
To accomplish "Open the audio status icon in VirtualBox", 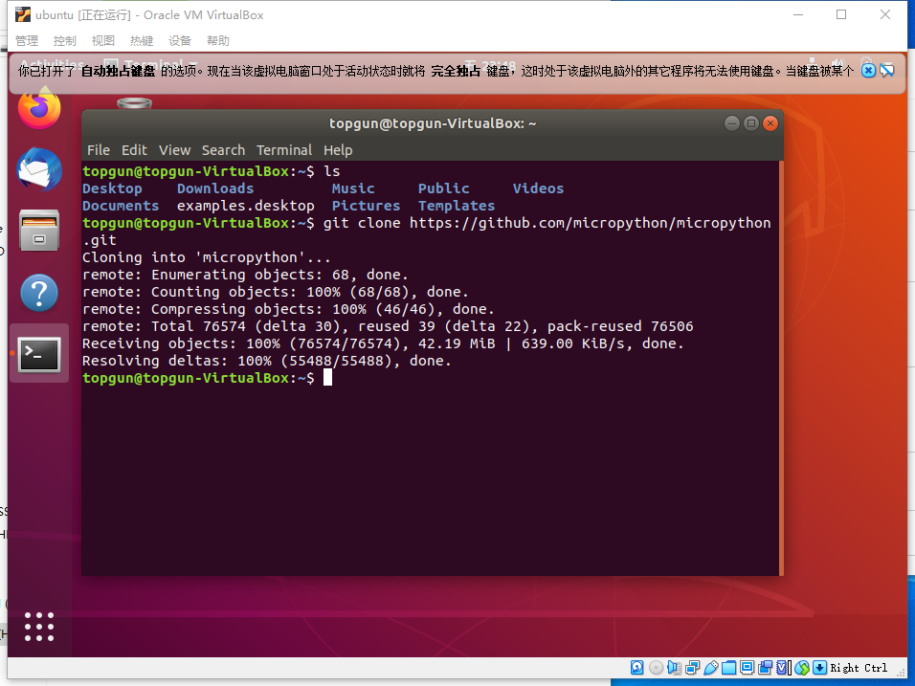I will [674, 667].
